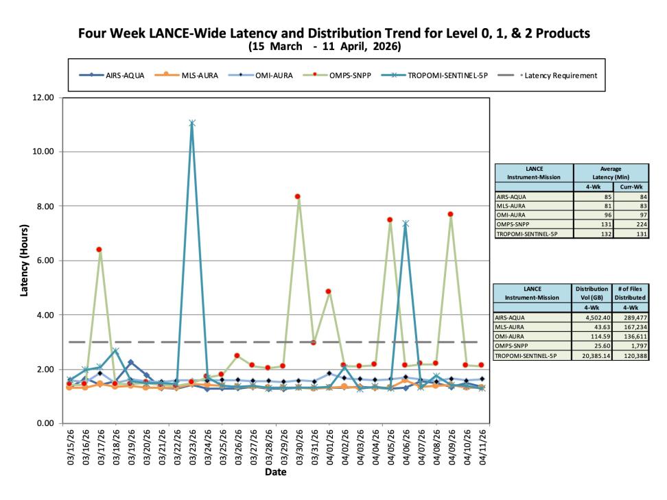Click the Date axis label
667x500 pixels.
click(x=276, y=472)
